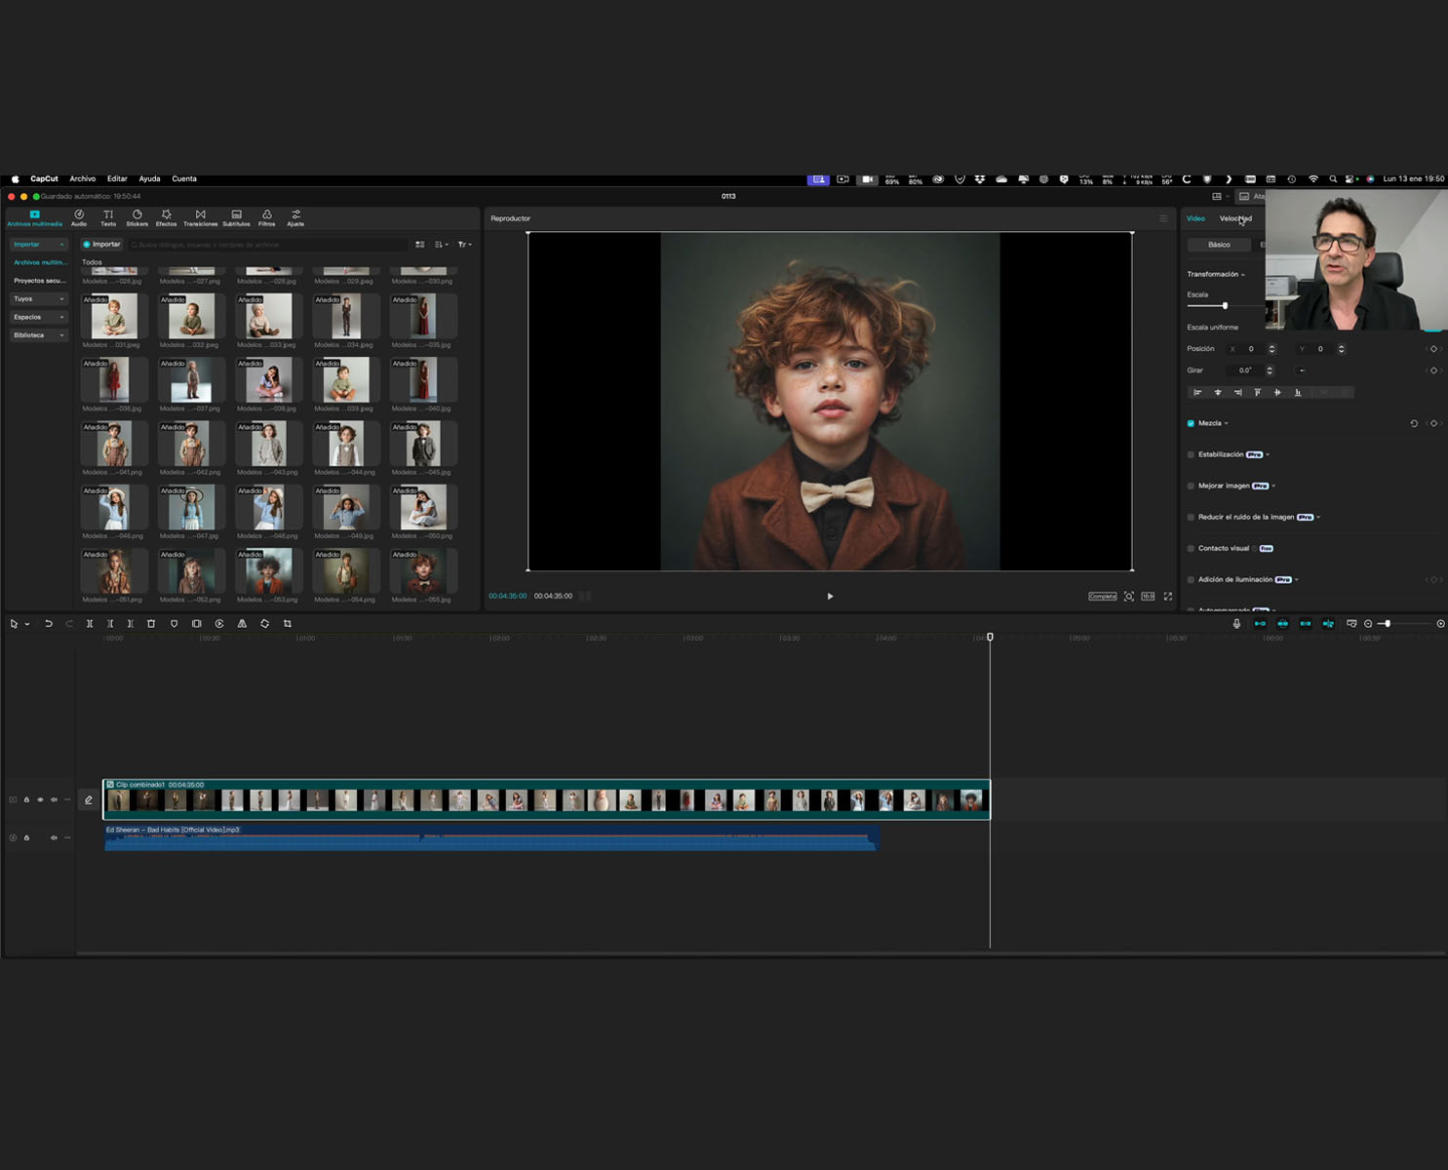Select the Clip combinado1 video clip

tap(547, 799)
